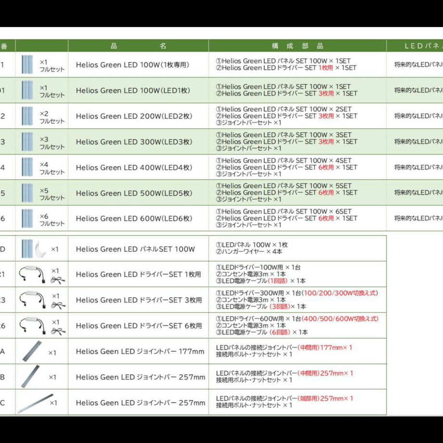This screenshot has width=443, height=443.
Task: Select the LED driver image in ドライバーSET 6枚用 row
Action: tap(32, 325)
